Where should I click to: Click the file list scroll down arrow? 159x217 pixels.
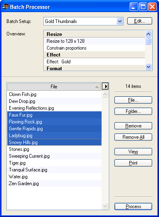[105, 206]
